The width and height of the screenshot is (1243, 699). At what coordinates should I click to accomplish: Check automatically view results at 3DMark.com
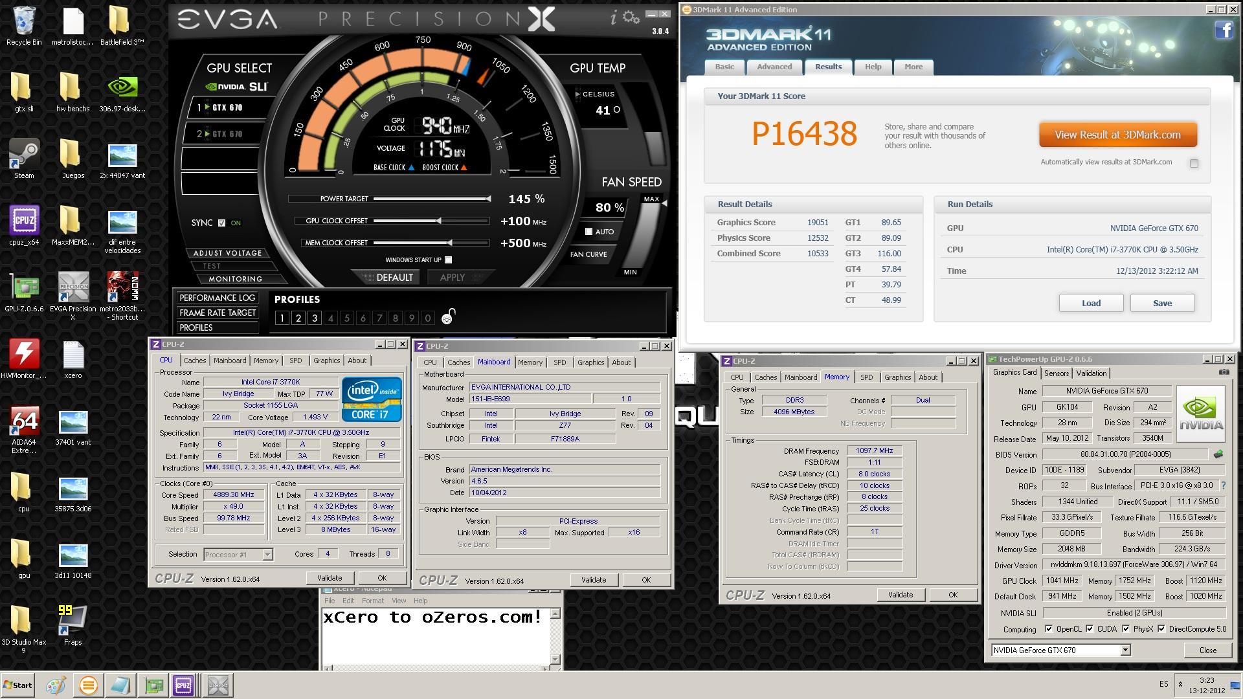tap(1194, 163)
